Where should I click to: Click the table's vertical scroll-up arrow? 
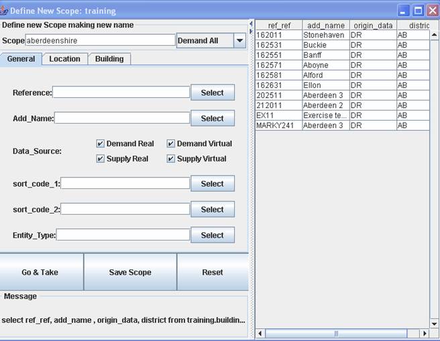(x=434, y=35)
